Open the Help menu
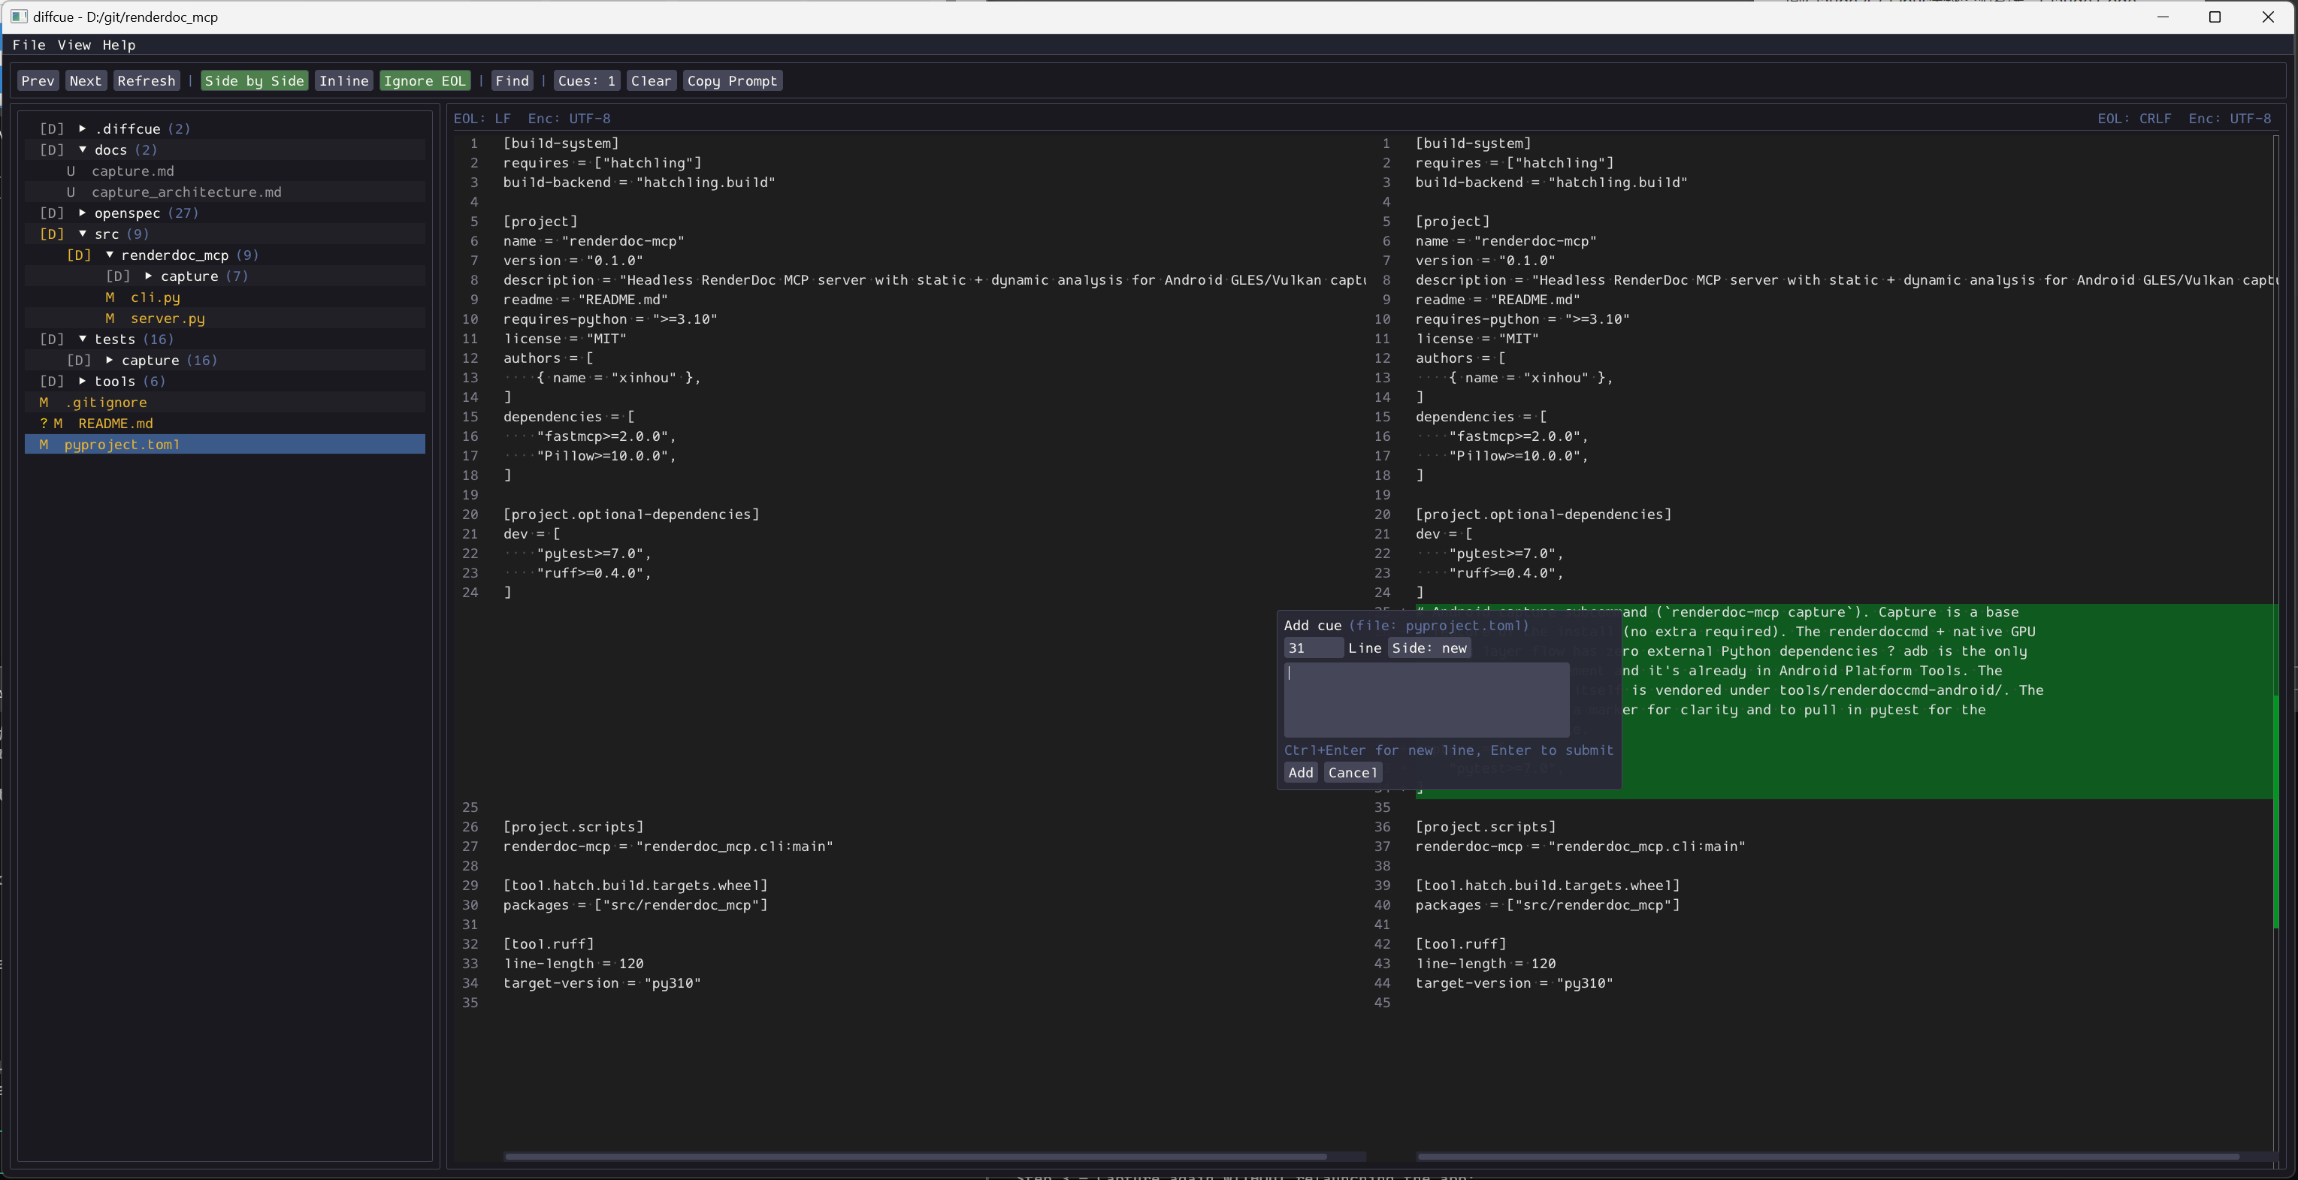The width and height of the screenshot is (2298, 1180). pos(119,44)
